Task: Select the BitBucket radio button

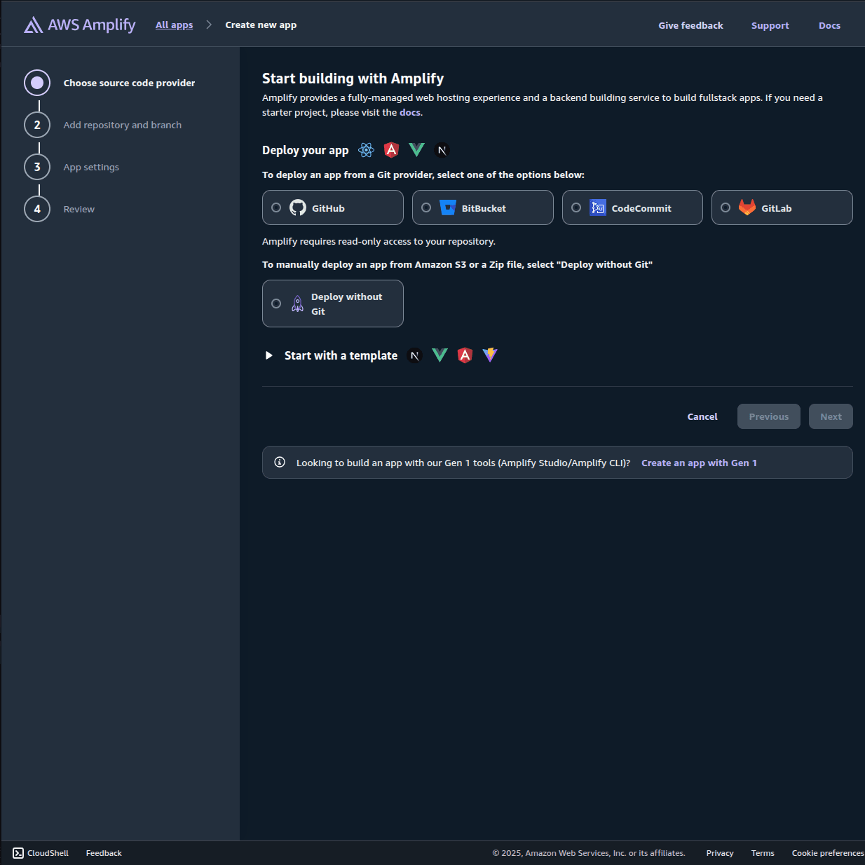Action: (426, 207)
